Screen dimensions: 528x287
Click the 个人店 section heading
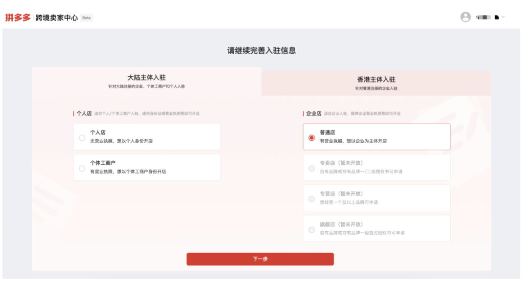point(84,113)
